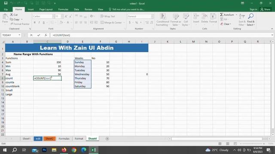The height and width of the screenshot is (154, 275).
Task: Open the File tab
Action: (6, 9)
